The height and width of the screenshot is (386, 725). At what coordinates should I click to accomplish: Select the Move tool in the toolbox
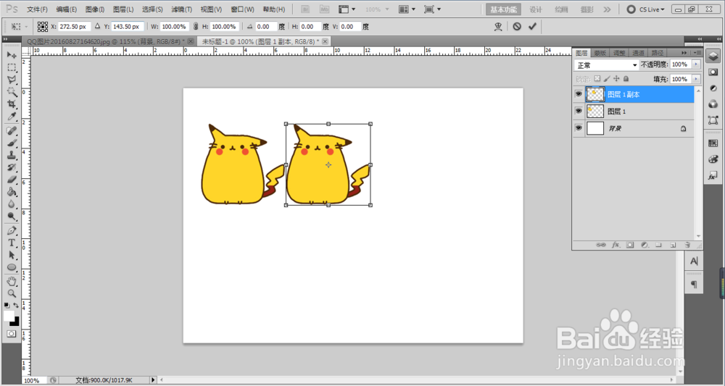click(12, 55)
